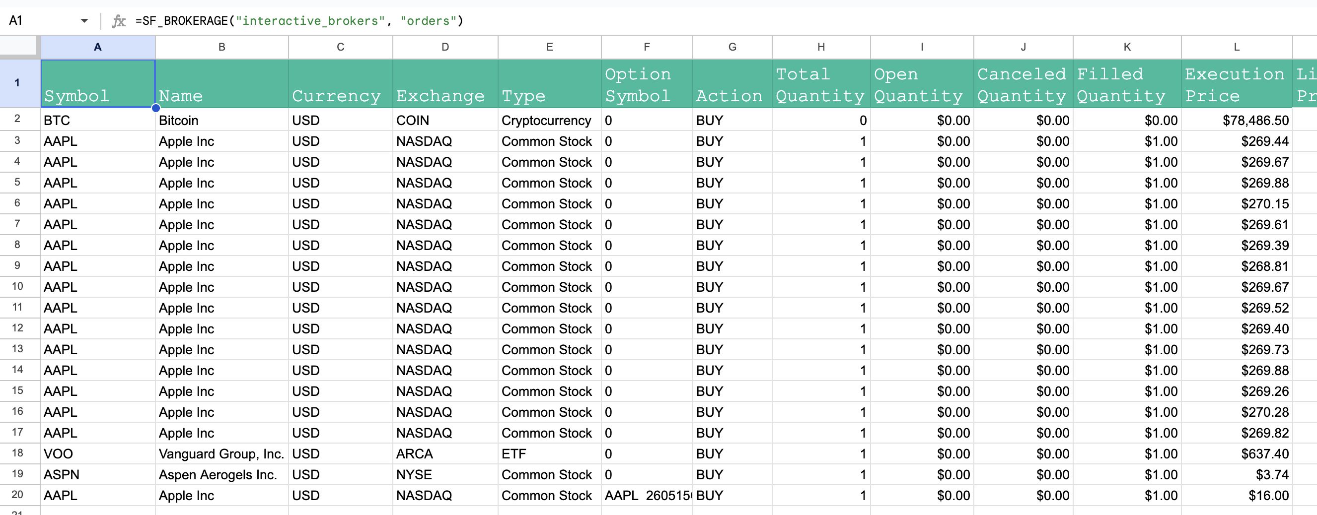Viewport: 1317px width, 515px height.
Task: Click the $269.26 execution price cell
Action: pyautogui.click(x=1237, y=391)
